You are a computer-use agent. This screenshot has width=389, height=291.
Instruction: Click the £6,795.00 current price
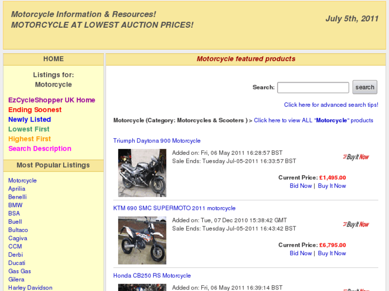coord(332,245)
